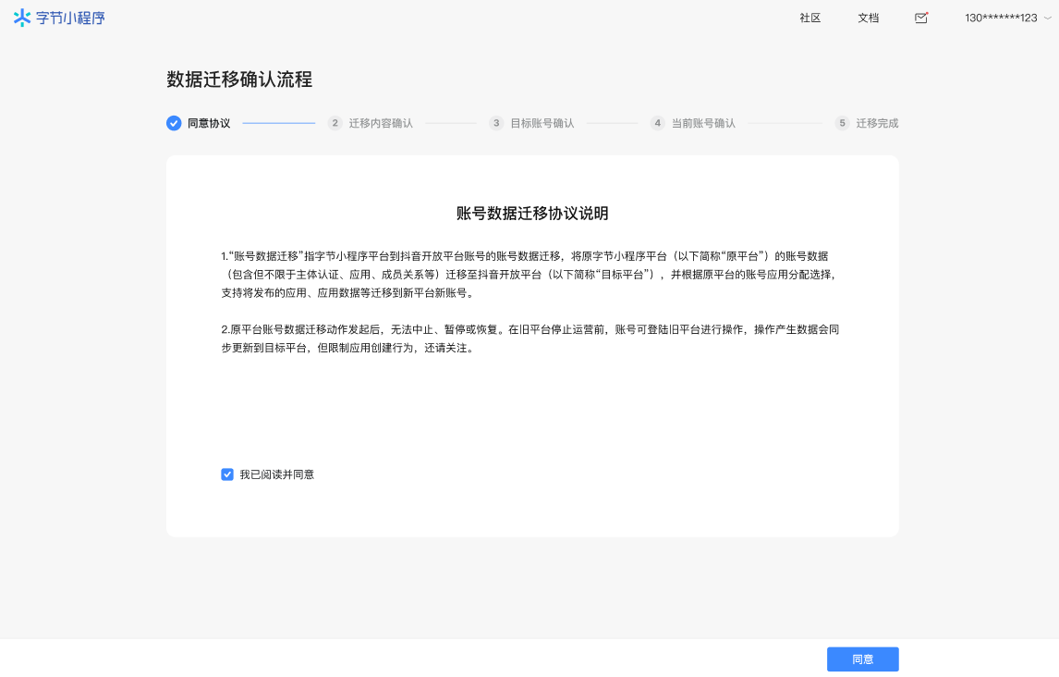Open the 文档 documentation page
The width and height of the screenshot is (1059, 677).
pyautogui.click(x=868, y=18)
